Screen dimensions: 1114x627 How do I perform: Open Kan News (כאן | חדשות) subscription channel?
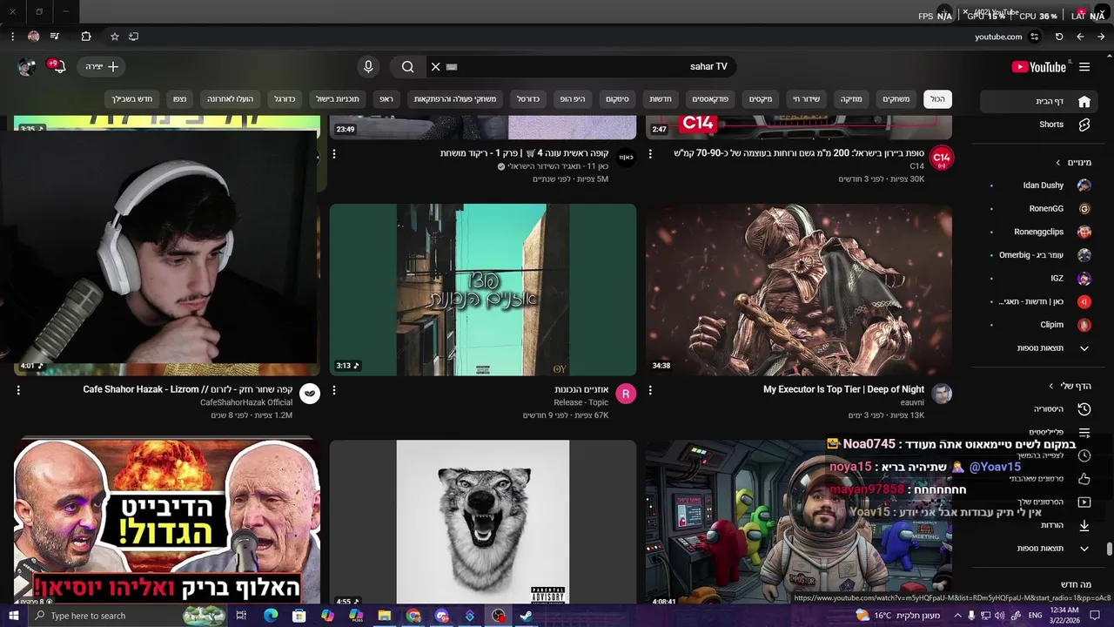tap(1040, 301)
